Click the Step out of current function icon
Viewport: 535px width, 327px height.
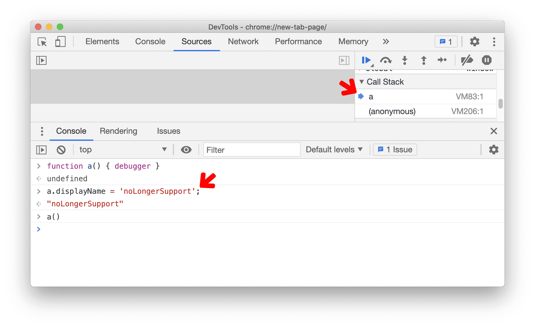click(x=423, y=60)
